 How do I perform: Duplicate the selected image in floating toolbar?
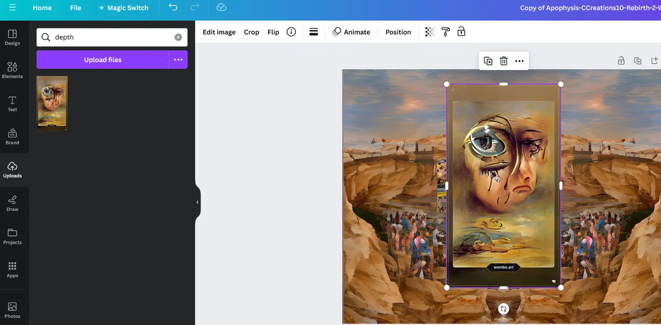click(488, 61)
